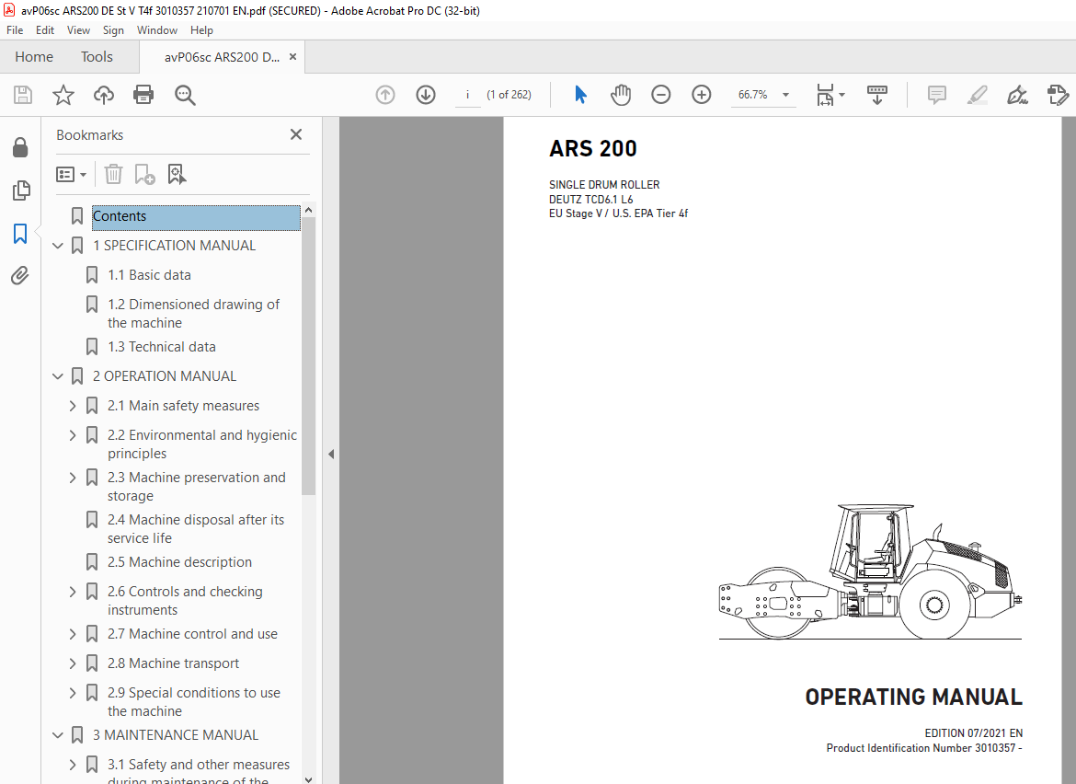Open the Window menu
The image size is (1076, 784).
coord(157,30)
